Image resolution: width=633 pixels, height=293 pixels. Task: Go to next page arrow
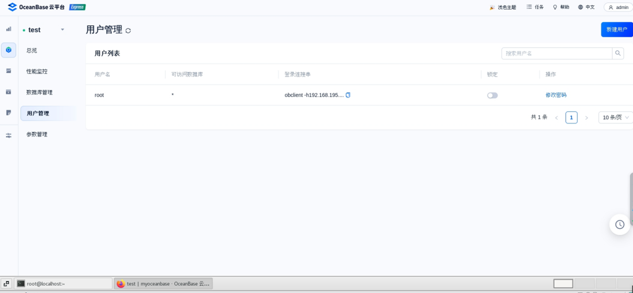(x=586, y=117)
